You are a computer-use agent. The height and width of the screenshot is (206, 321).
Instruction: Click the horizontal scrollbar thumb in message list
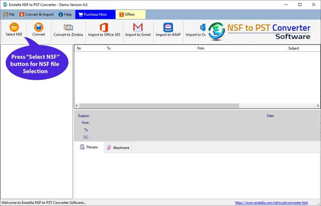point(159,106)
